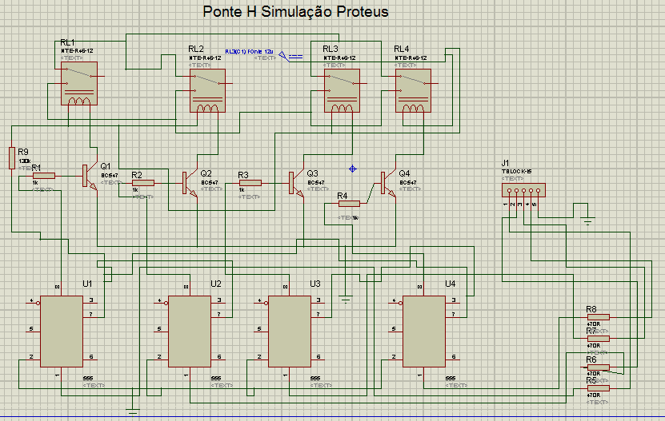The height and width of the screenshot is (421, 665).
Task: Select relay RL1 component body
Action: 79,83
